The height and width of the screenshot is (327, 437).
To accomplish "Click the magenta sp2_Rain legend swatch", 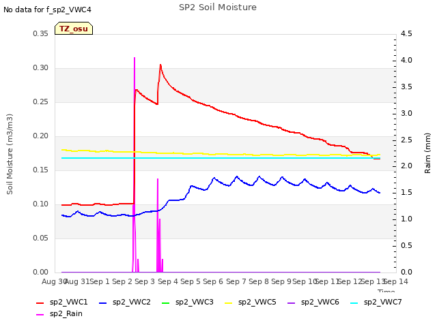I will 40,315.
